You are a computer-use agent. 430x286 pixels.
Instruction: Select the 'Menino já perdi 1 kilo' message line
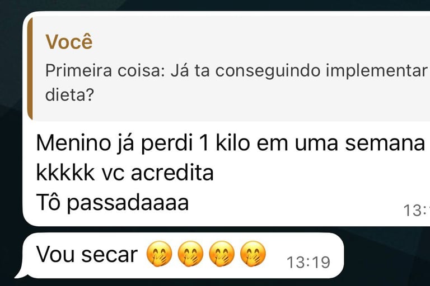pyautogui.click(x=230, y=143)
